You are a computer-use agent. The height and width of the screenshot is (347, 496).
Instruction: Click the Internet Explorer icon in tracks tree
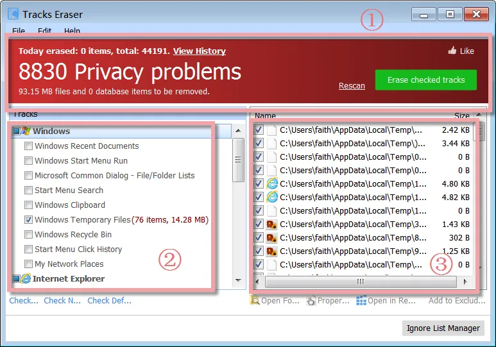26,278
